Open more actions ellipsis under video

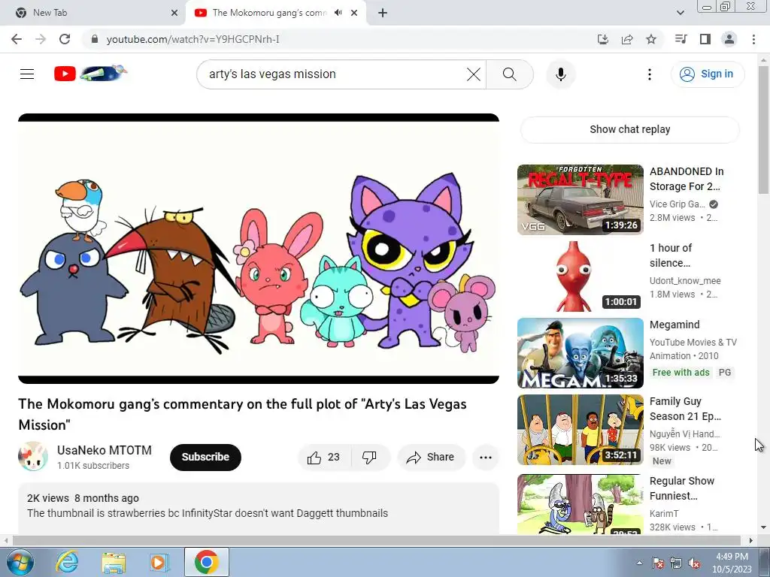pos(486,458)
